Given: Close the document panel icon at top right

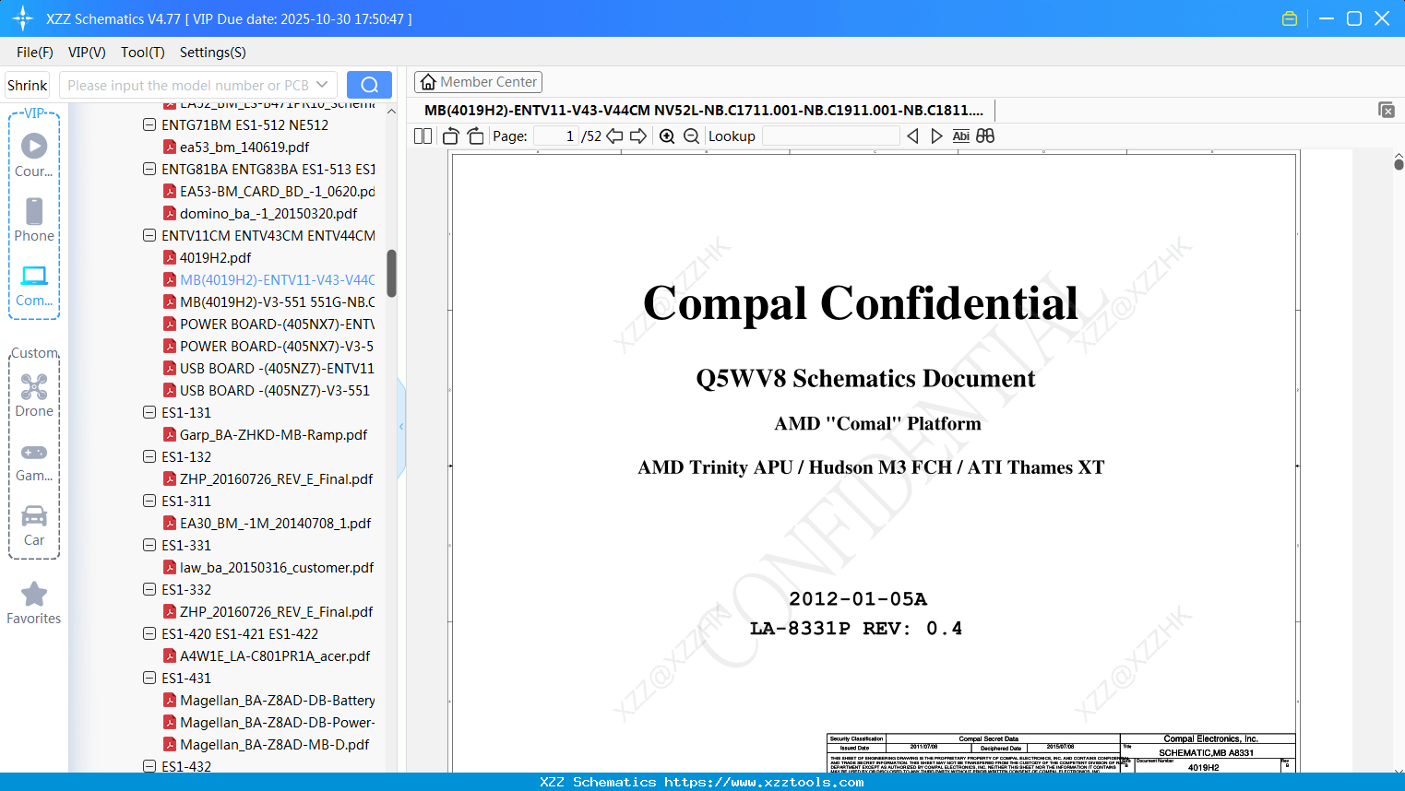Looking at the screenshot, I should (1387, 110).
